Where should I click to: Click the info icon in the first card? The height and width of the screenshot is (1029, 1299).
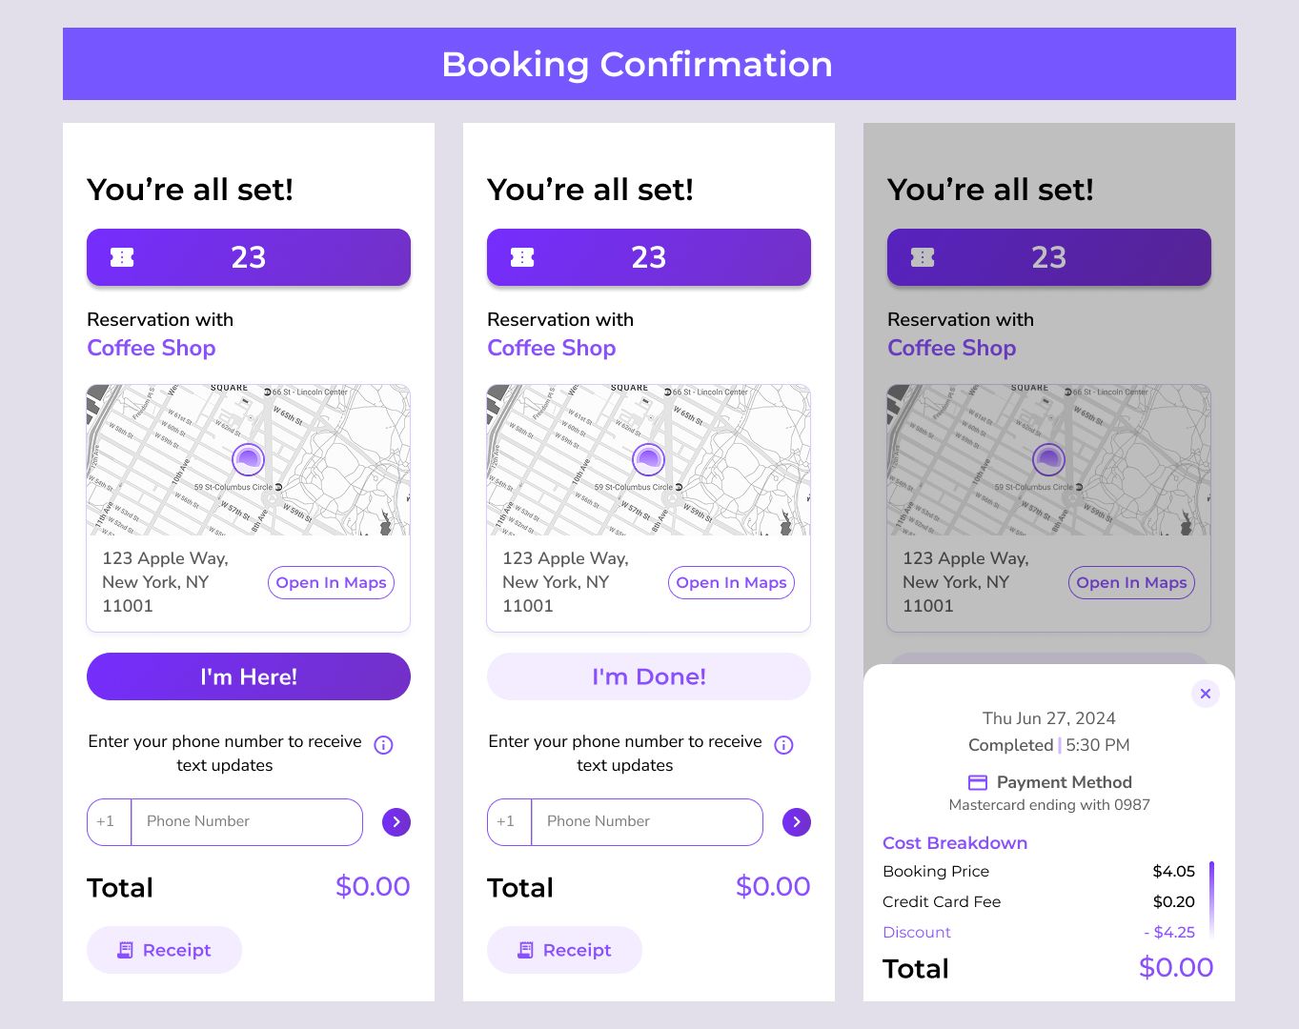pos(383,745)
